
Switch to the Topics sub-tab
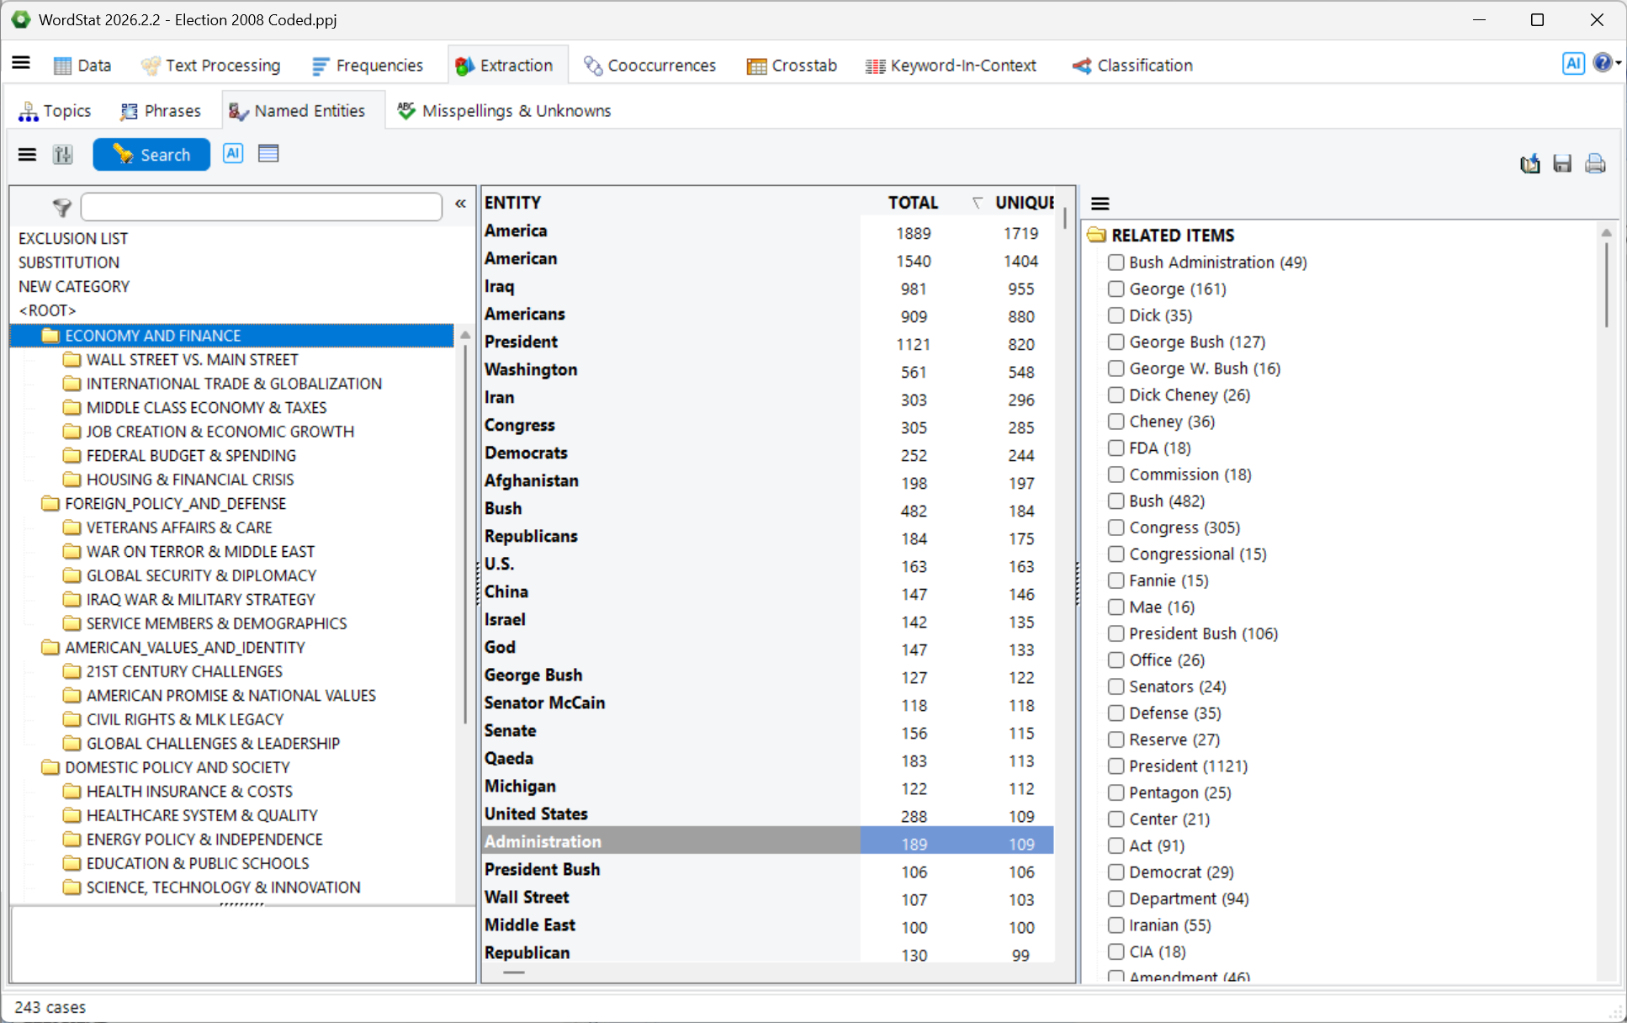[x=56, y=111]
